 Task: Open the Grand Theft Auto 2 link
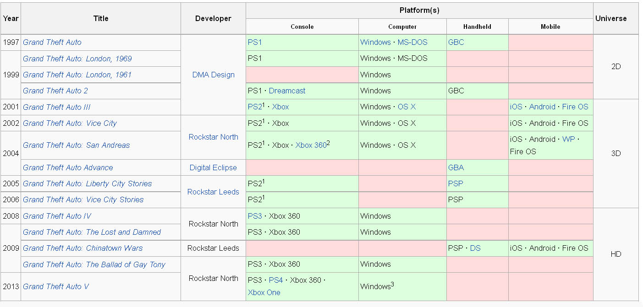55,91
